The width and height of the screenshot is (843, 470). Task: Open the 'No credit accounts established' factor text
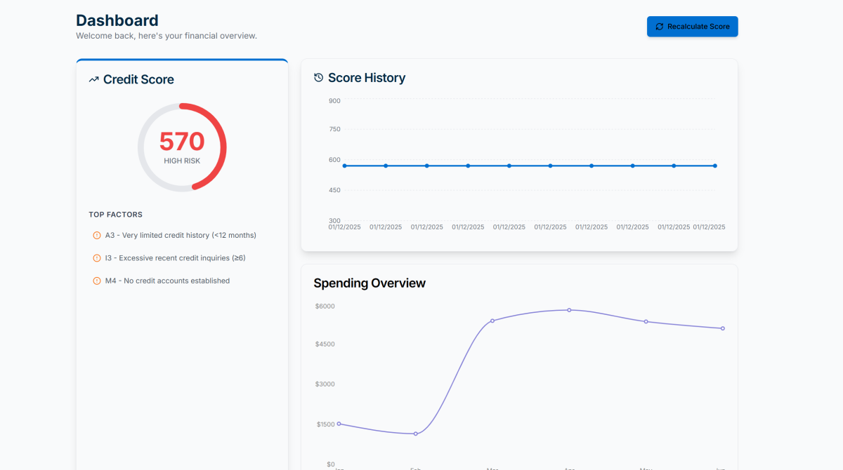pos(167,281)
